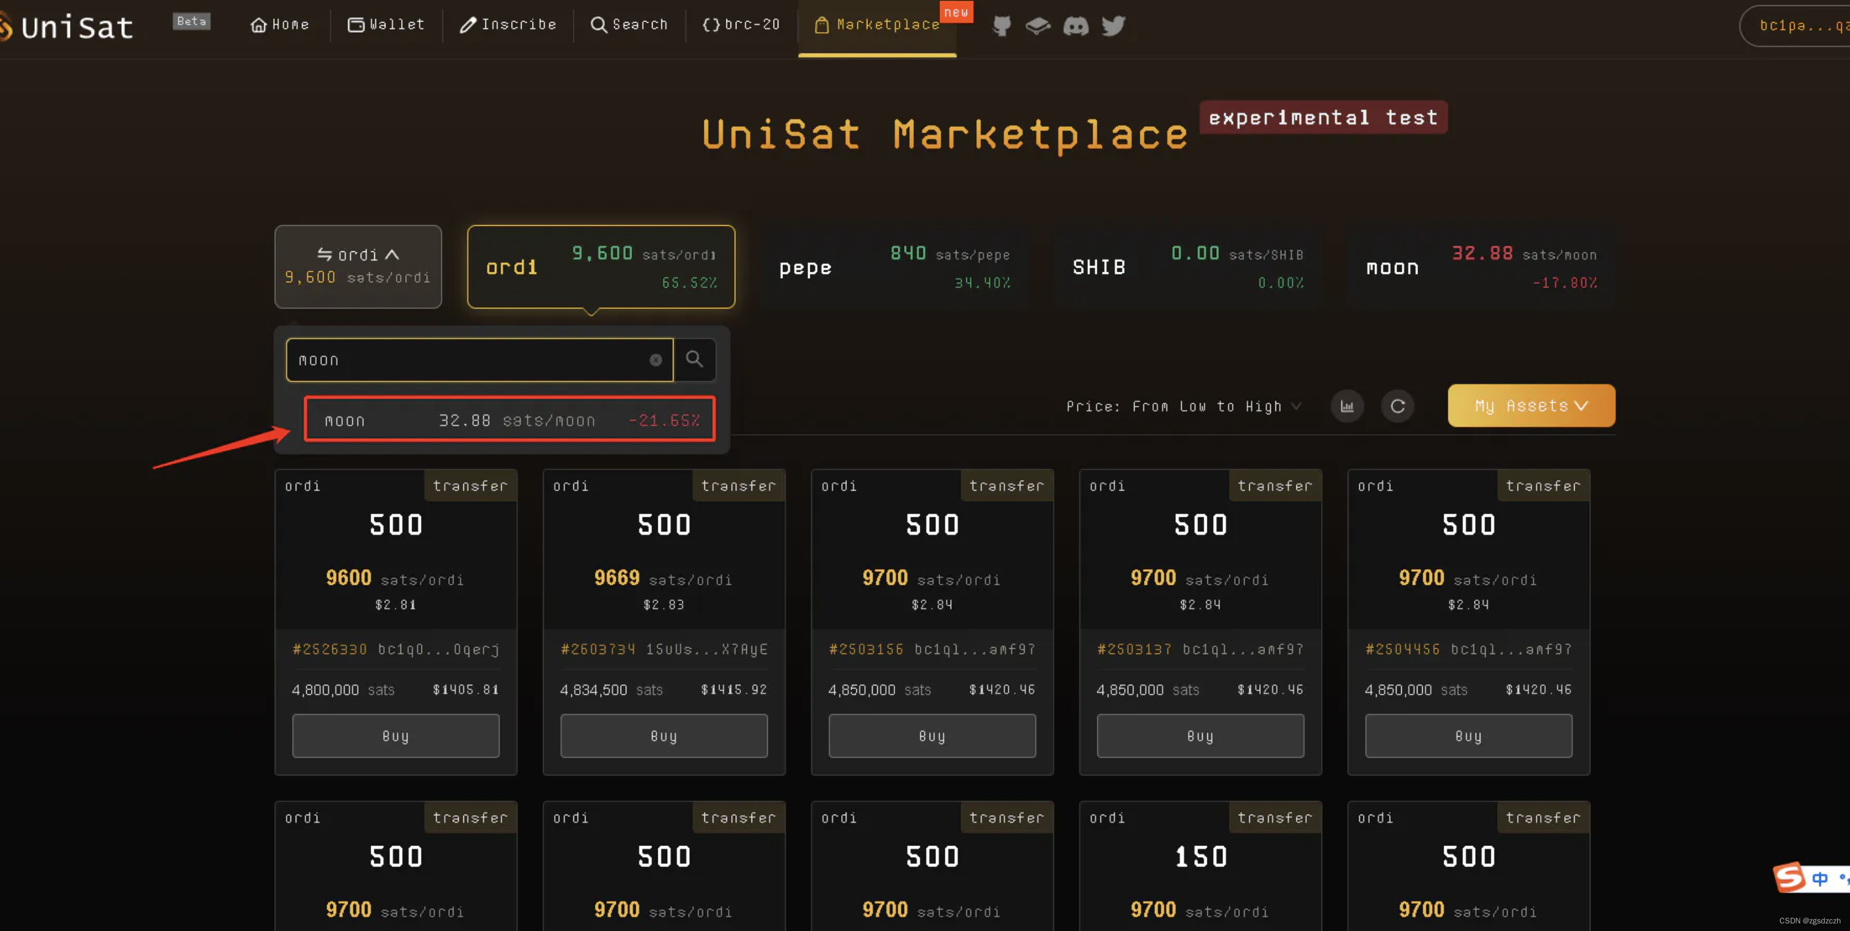This screenshot has width=1850, height=931.
Task: Select the ordi ticker card
Action: pyautogui.click(x=601, y=266)
